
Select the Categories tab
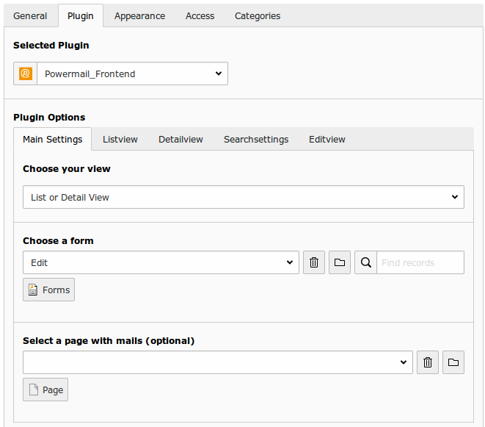point(258,15)
